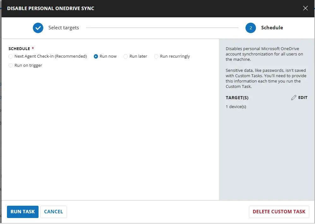Close the Disable Personal OneDrive Sync dialog
Image resolution: width=315 pixels, height=224 pixels.
(x=305, y=8)
